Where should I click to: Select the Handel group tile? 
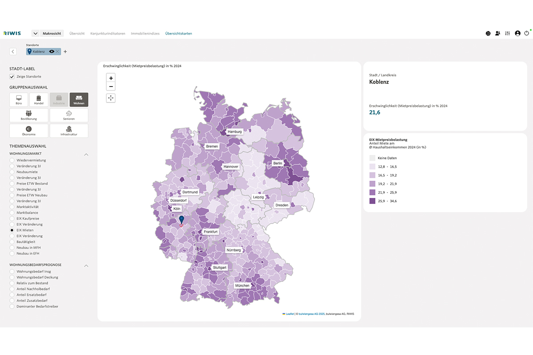[x=39, y=99]
